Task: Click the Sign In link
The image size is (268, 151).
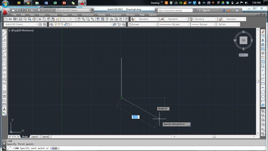Action: click(206, 10)
